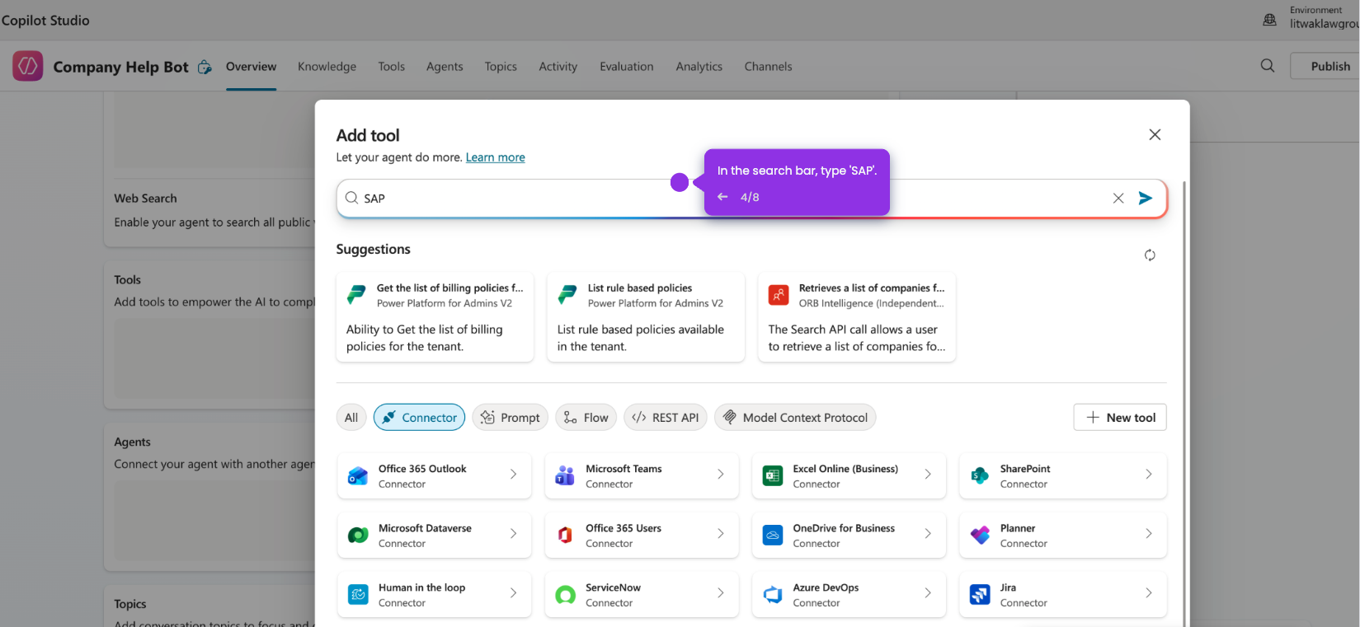Expand Jira connector with its chevron
1360x627 pixels.
pyautogui.click(x=1149, y=593)
